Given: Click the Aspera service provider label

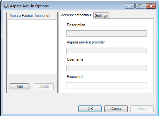Looking at the screenshot, I should click(x=86, y=42).
